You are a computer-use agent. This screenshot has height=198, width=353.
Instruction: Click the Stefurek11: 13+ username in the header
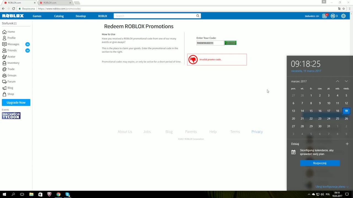312,16
